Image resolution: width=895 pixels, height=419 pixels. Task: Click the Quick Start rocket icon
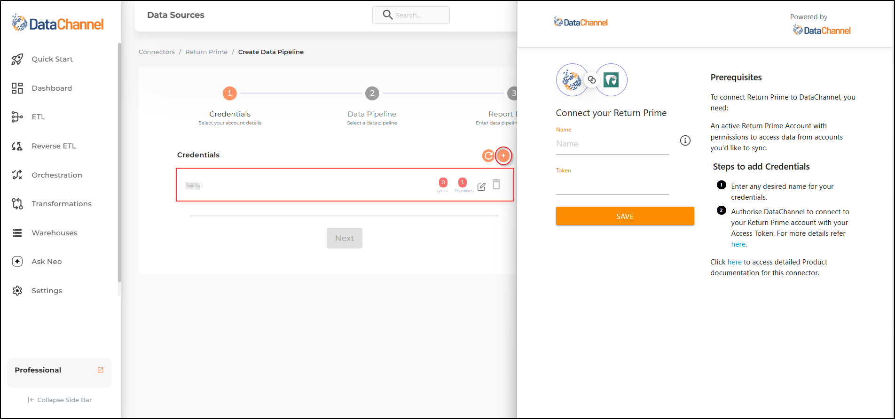point(17,59)
